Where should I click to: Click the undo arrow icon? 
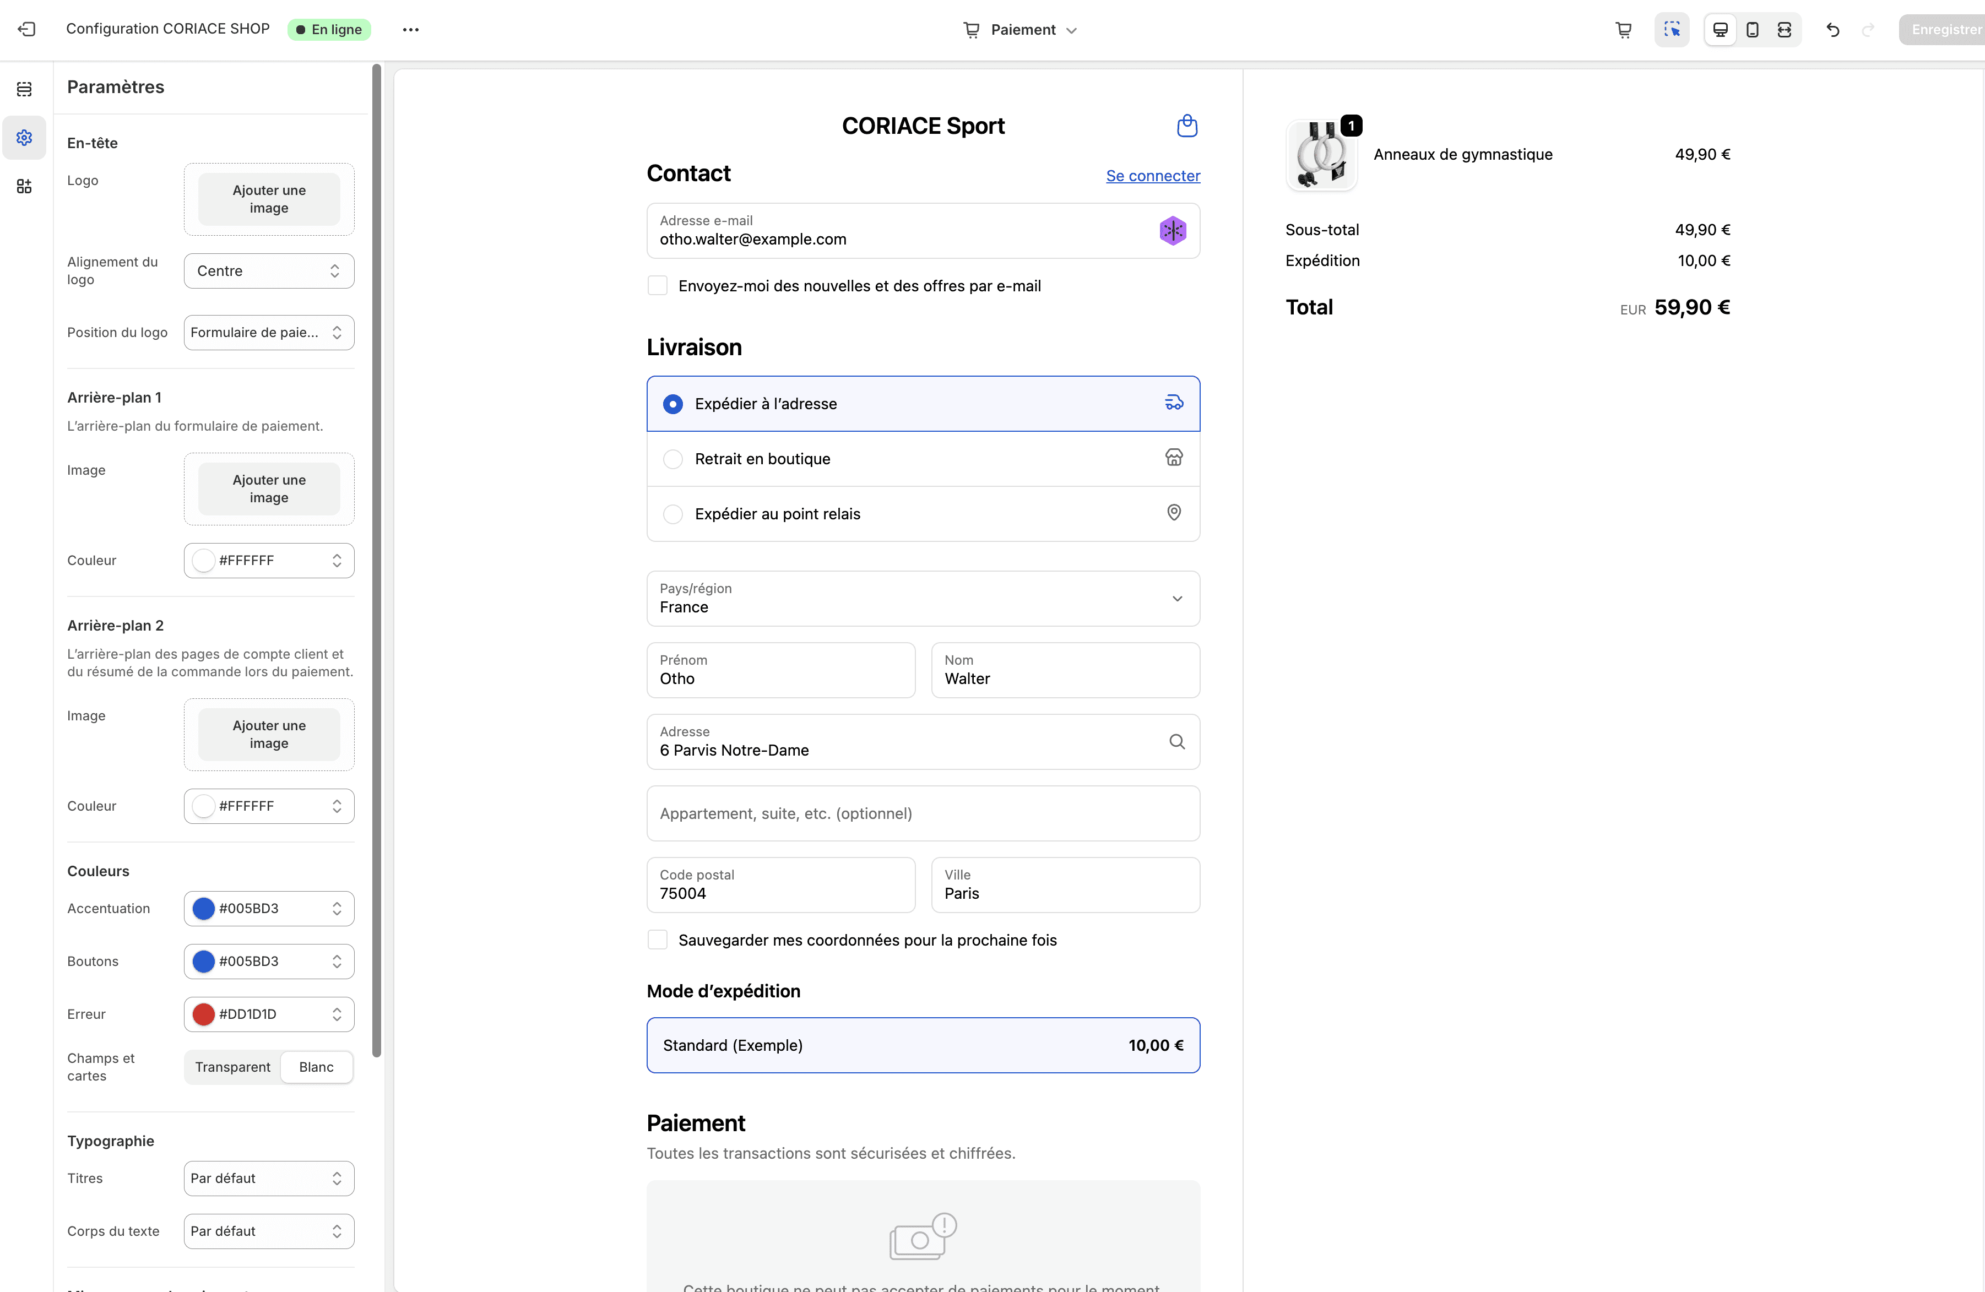point(1832,29)
